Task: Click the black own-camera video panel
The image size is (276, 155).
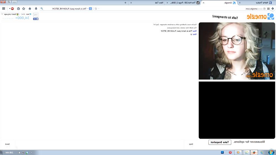Action: coord(237,110)
